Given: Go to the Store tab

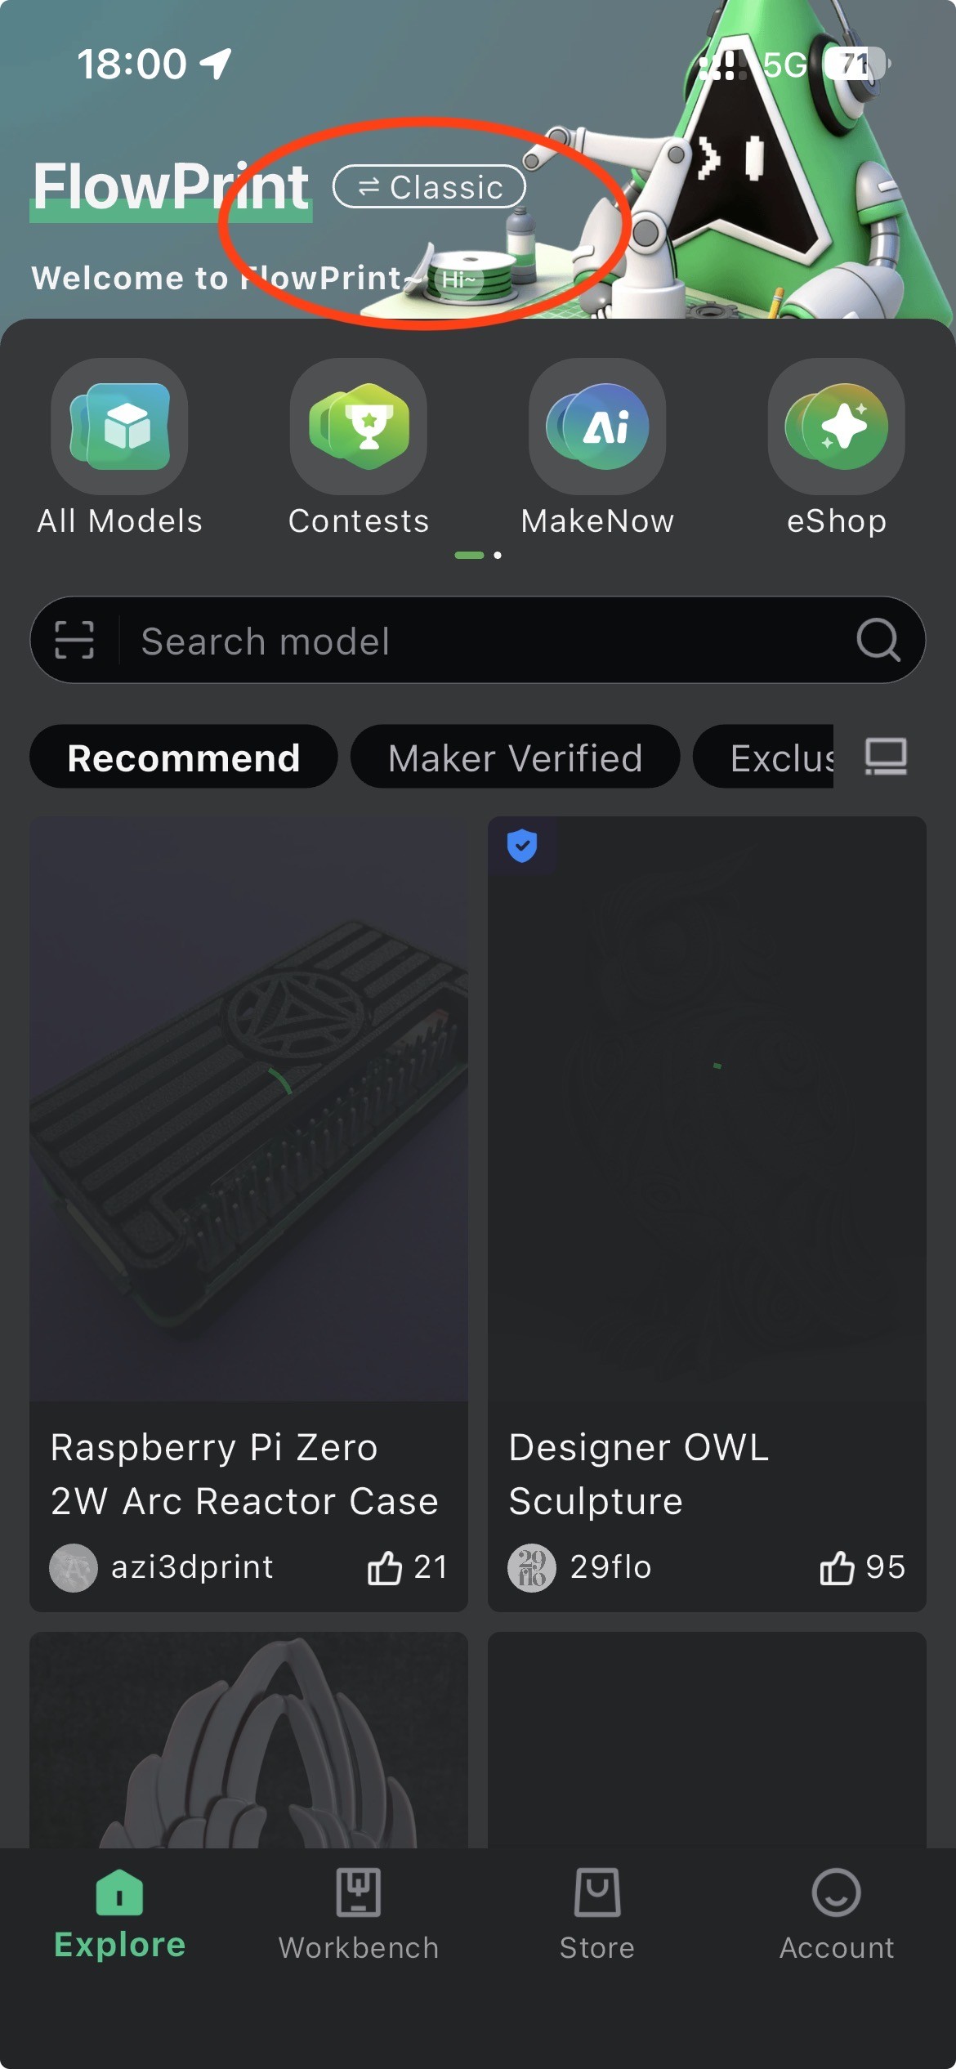Looking at the screenshot, I should (x=597, y=1914).
